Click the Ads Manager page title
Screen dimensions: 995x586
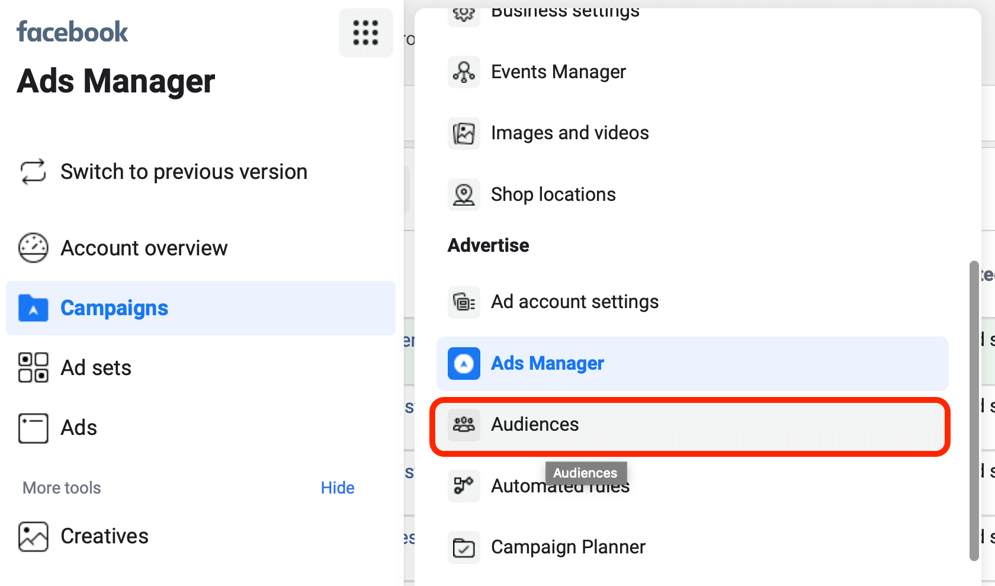[116, 81]
